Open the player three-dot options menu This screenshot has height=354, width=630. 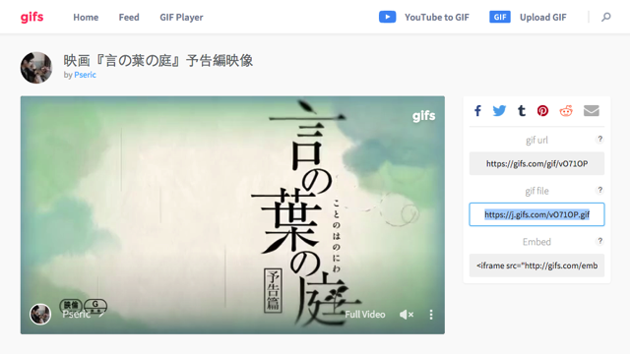tap(431, 315)
